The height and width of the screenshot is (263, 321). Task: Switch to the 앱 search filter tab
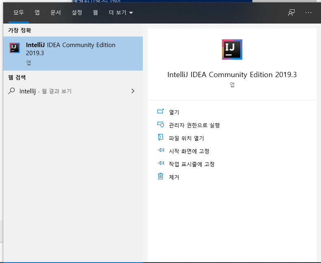pyautogui.click(x=37, y=13)
